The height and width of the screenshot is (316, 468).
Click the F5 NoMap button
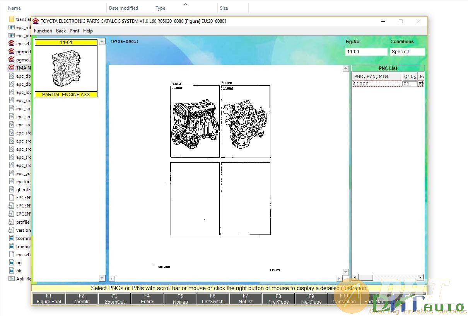179,299
